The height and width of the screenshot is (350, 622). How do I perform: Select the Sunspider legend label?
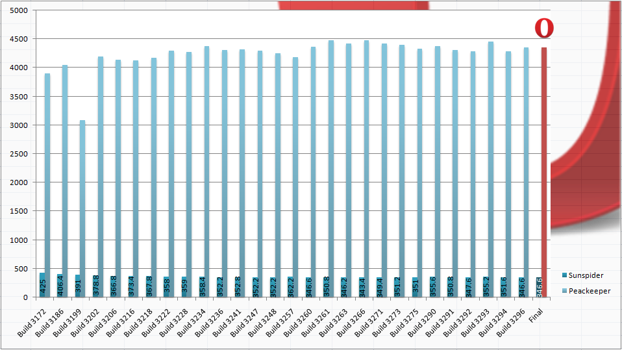[x=586, y=276]
